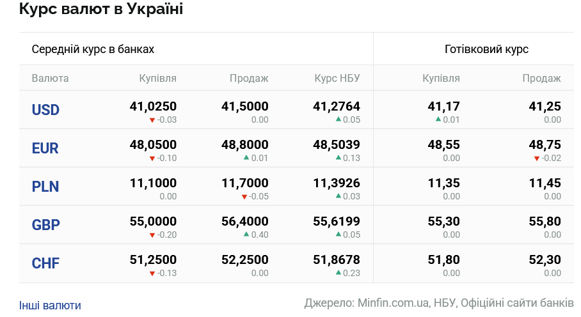This screenshot has height=317, width=581.
Task: Open the EUR currency link
Action: pyautogui.click(x=45, y=148)
